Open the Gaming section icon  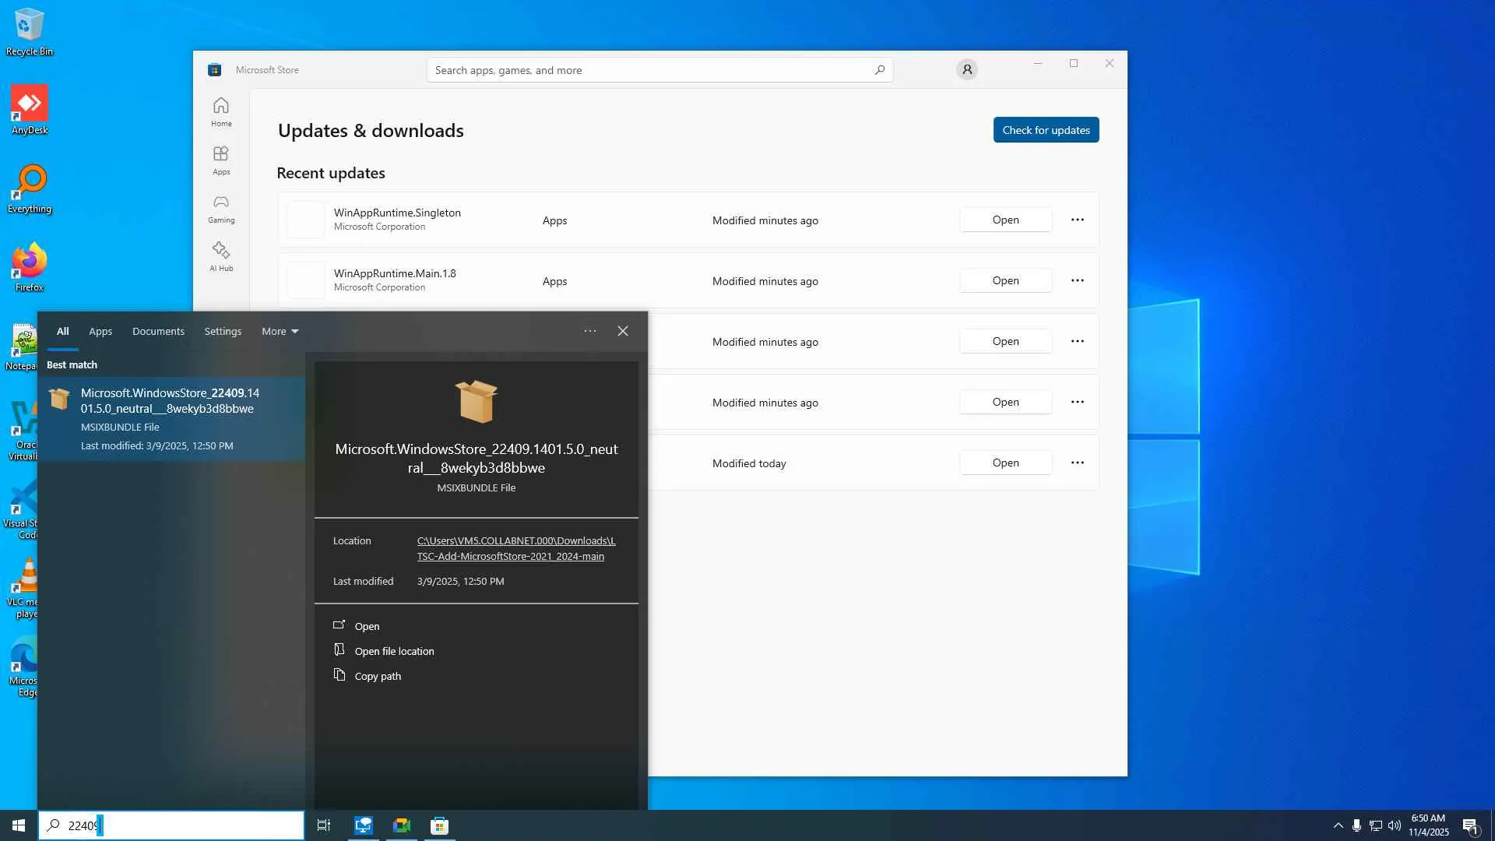tap(221, 209)
